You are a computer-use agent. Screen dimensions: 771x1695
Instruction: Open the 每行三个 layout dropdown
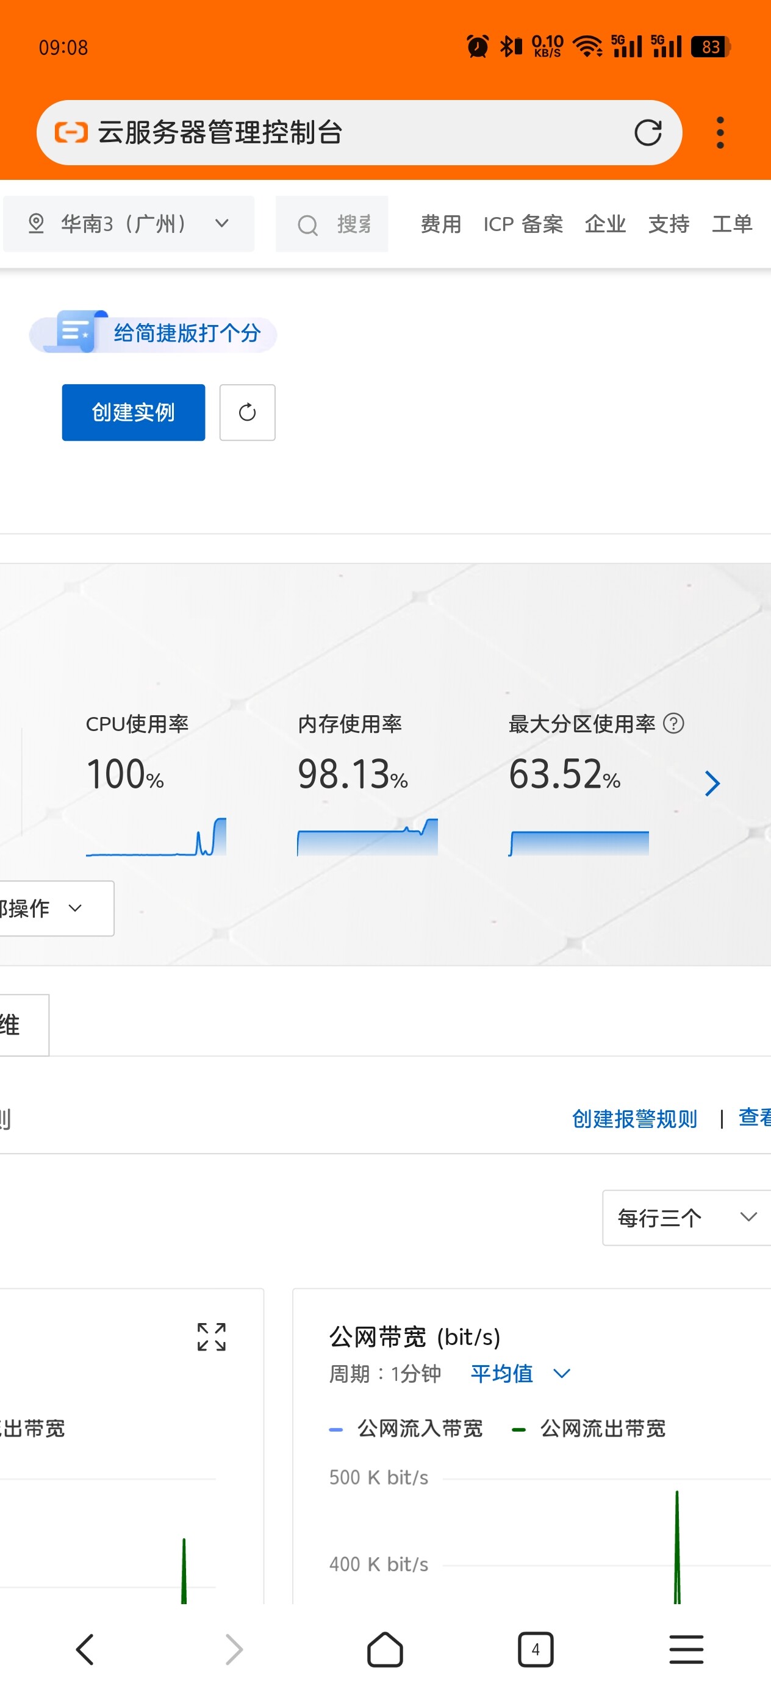pyautogui.click(x=687, y=1218)
